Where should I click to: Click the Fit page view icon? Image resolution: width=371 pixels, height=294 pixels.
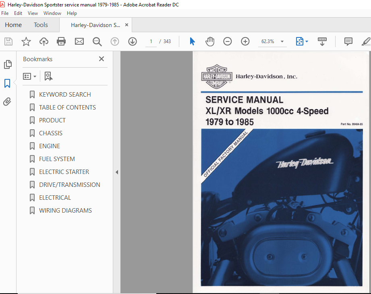click(300, 41)
